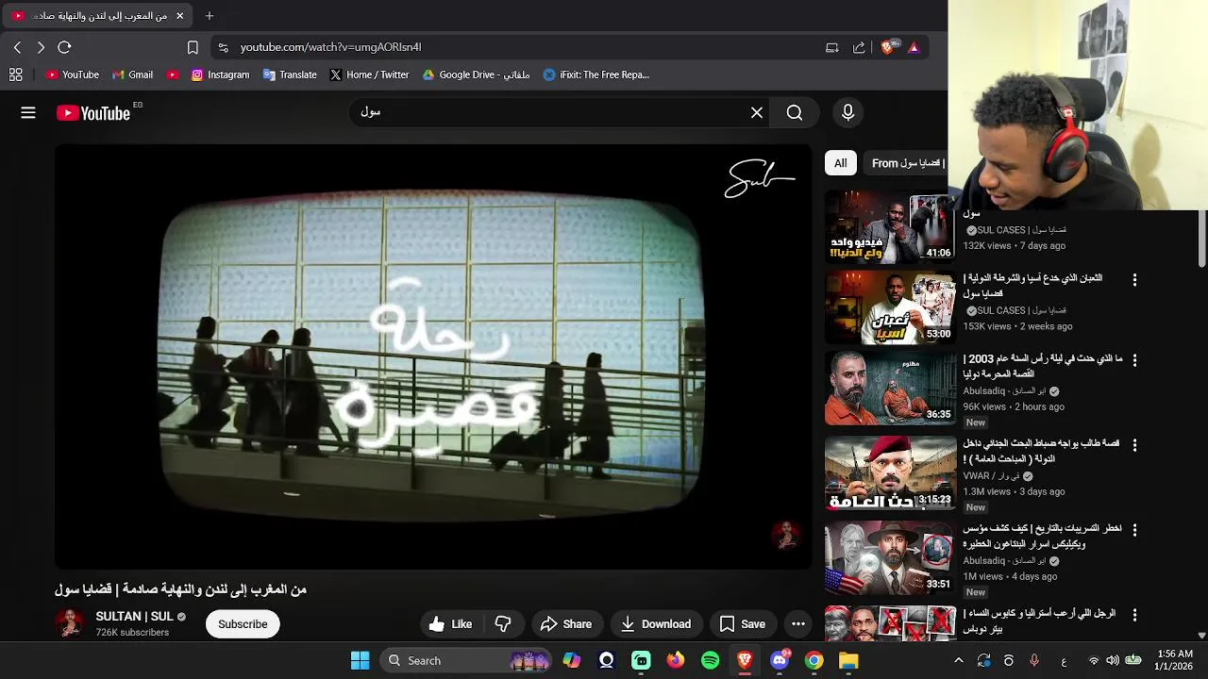Open the YouTube bookmark

pos(73,75)
